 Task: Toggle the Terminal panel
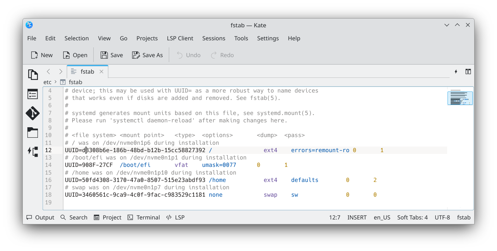(x=144, y=217)
